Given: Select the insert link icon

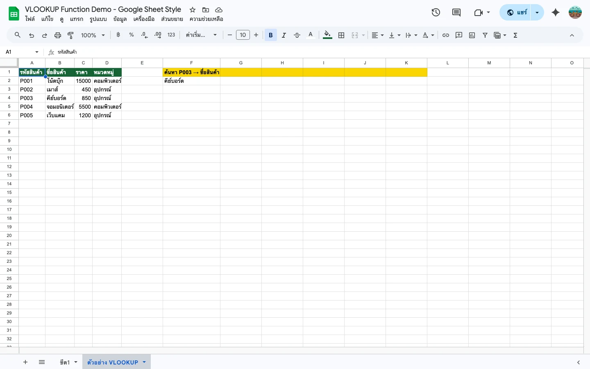Looking at the screenshot, I should pyautogui.click(x=446, y=35).
